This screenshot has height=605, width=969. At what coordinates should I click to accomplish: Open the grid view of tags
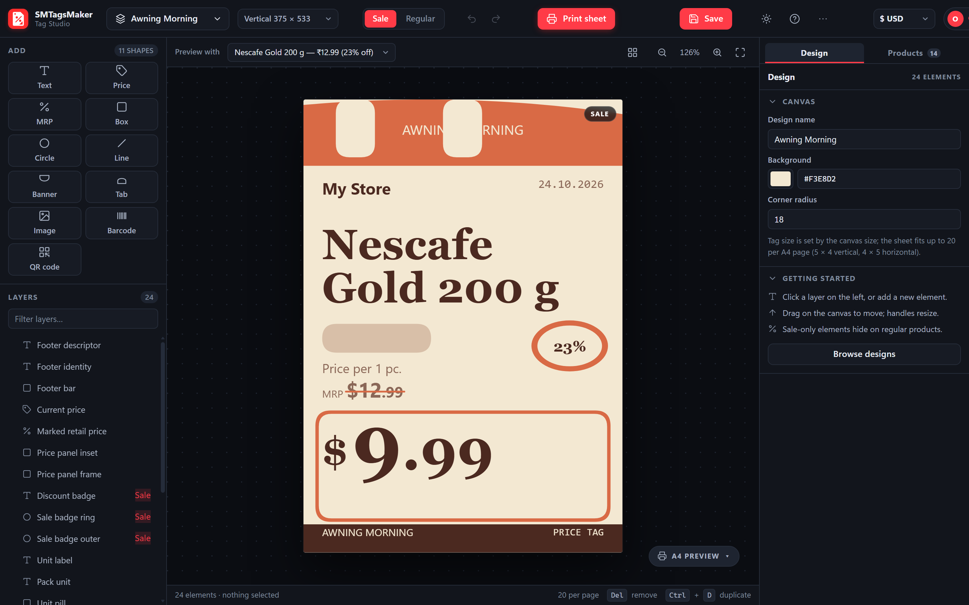[632, 52]
